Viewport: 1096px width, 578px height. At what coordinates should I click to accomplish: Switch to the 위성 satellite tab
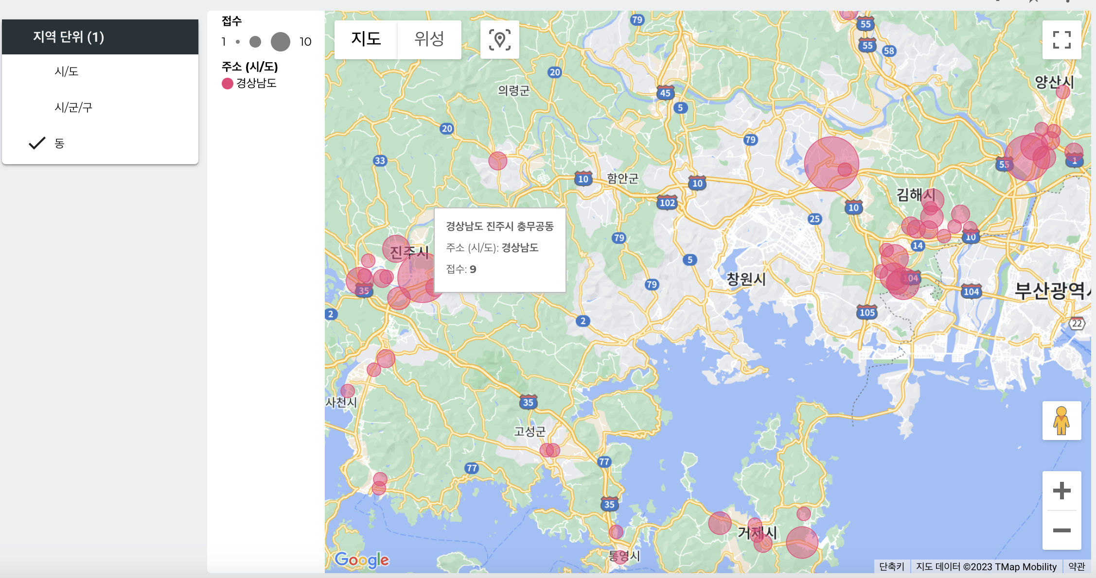coord(429,39)
